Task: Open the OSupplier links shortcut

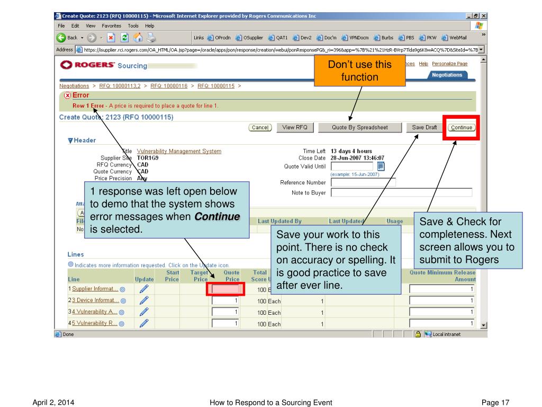Action: click(x=250, y=38)
